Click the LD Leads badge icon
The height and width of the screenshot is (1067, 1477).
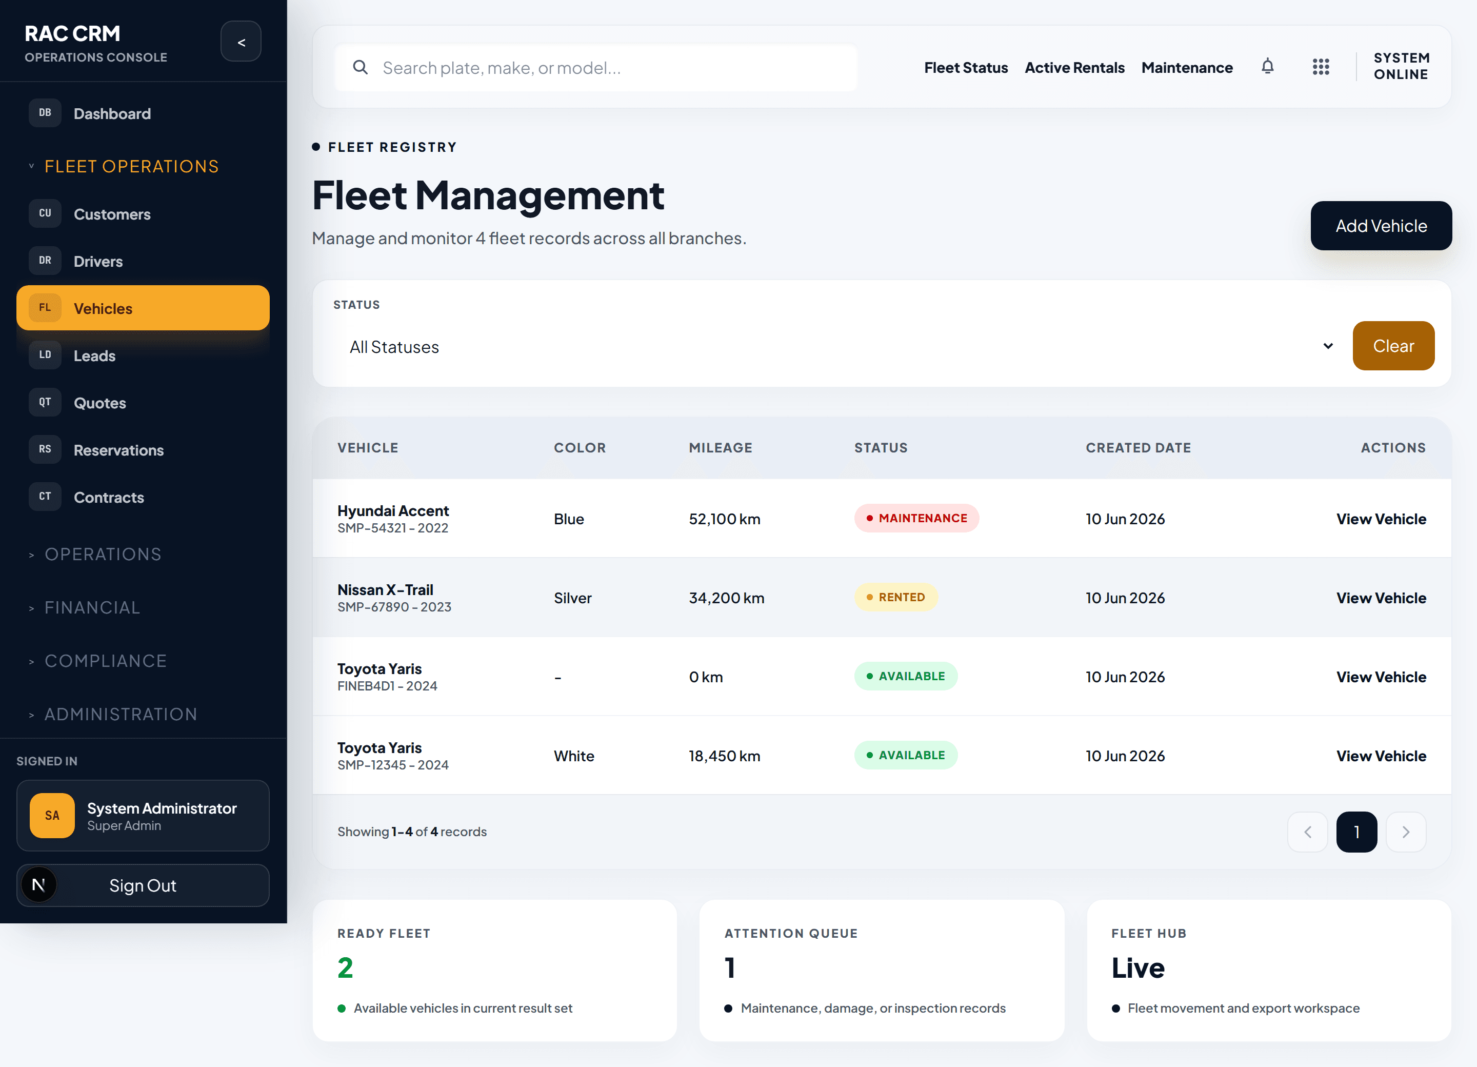pyautogui.click(x=45, y=355)
